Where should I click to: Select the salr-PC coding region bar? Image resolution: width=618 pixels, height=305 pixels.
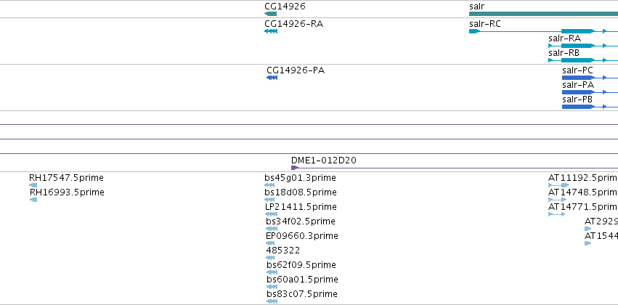578,78
